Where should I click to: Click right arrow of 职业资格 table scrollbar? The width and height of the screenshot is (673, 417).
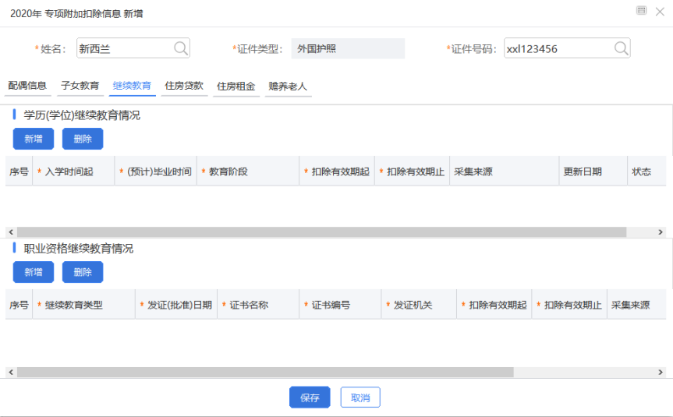[661, 372]
